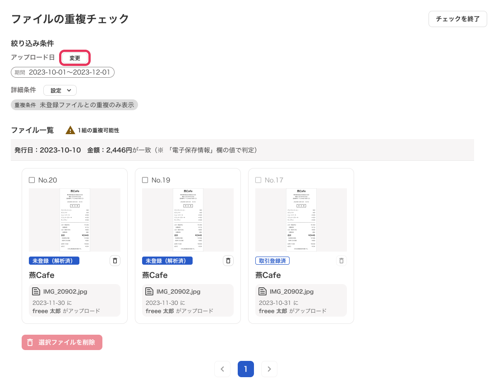Click 重複条件 未登録ファイルとの重複のみ表示 tag
Image resolution: width=498 pixels, height=388 pixels.
pyautogui.click(x=74, y=105)
